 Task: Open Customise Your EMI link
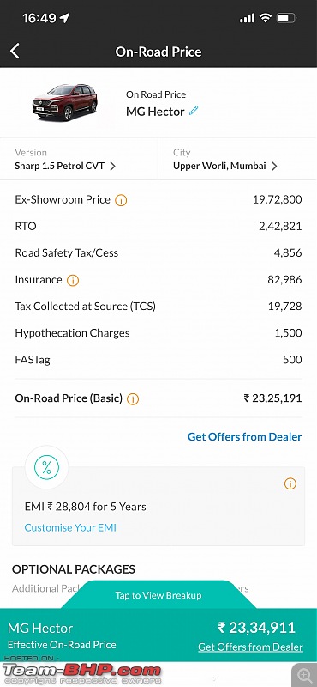tap(70, 527)
